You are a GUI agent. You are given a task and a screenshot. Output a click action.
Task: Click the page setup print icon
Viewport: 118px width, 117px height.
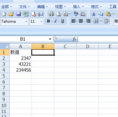coord(66,14)
